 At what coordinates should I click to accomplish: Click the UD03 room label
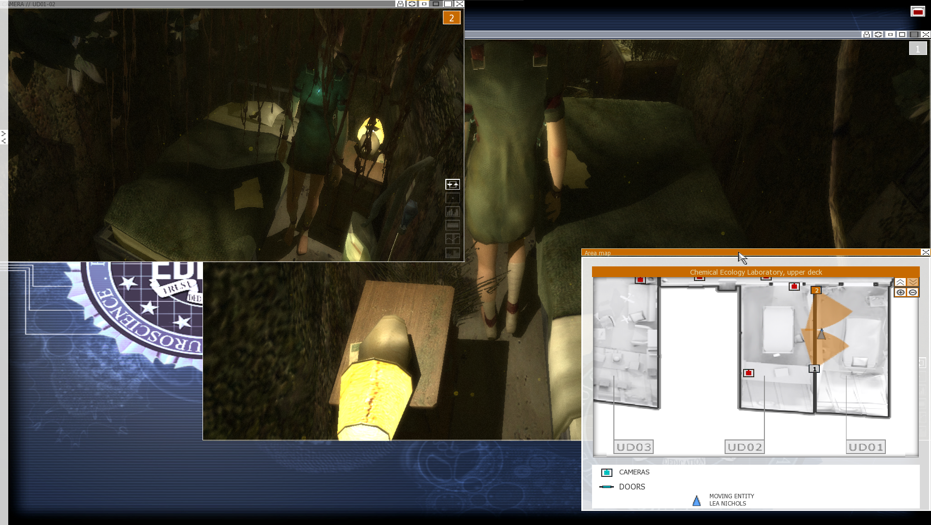pos(633,447)
